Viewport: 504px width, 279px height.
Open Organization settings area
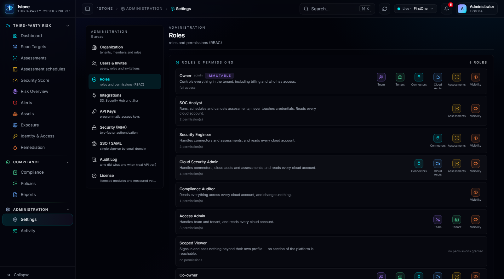(125, 50)
